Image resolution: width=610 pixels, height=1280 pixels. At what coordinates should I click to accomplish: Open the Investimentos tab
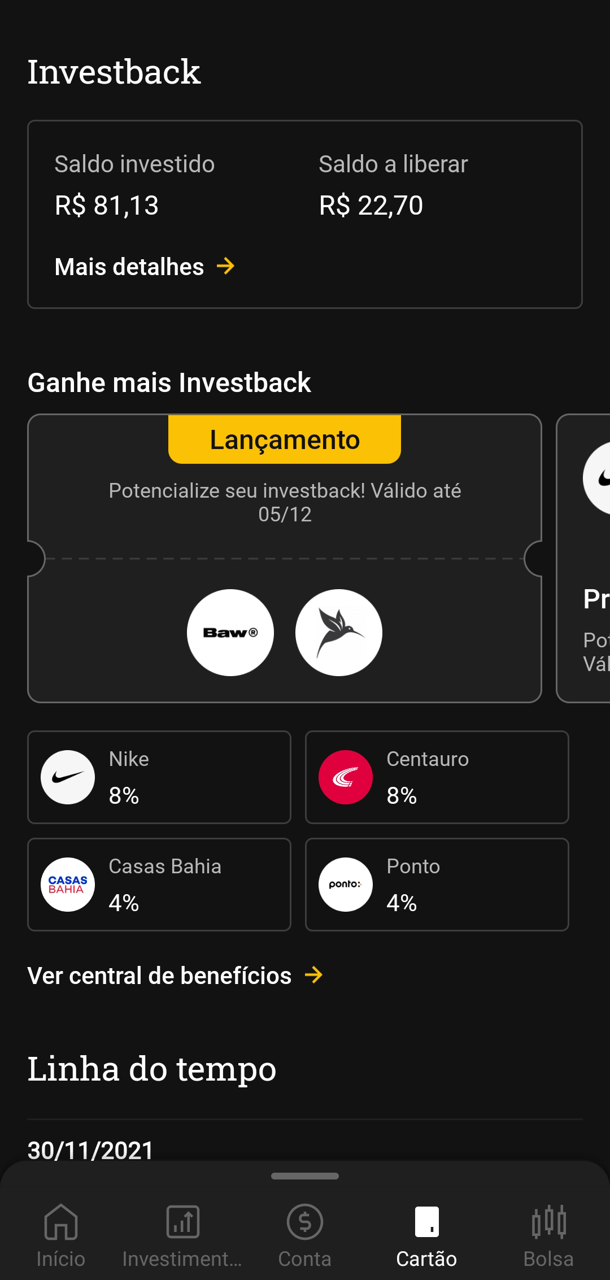182,1235
